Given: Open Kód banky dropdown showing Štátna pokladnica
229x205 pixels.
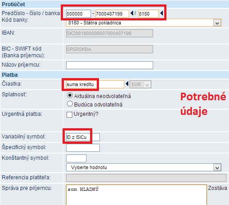Looking at the screenshot, I should [144, 23].
